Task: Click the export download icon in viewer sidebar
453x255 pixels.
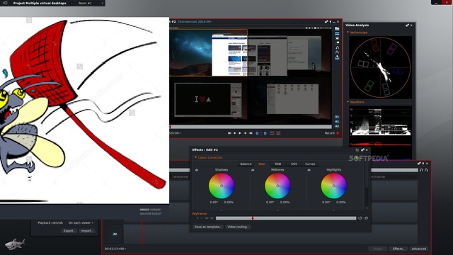Action: (337, 57)
